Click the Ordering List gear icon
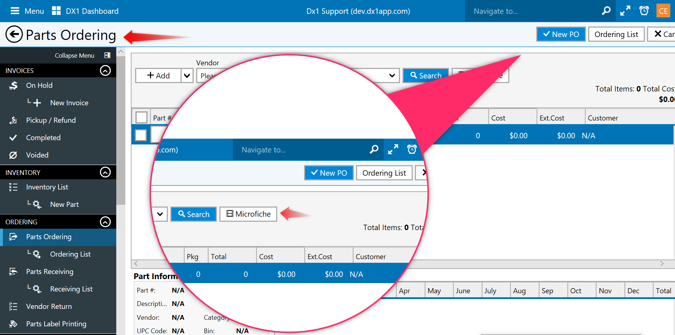675x335 pixels. [37, 254]
